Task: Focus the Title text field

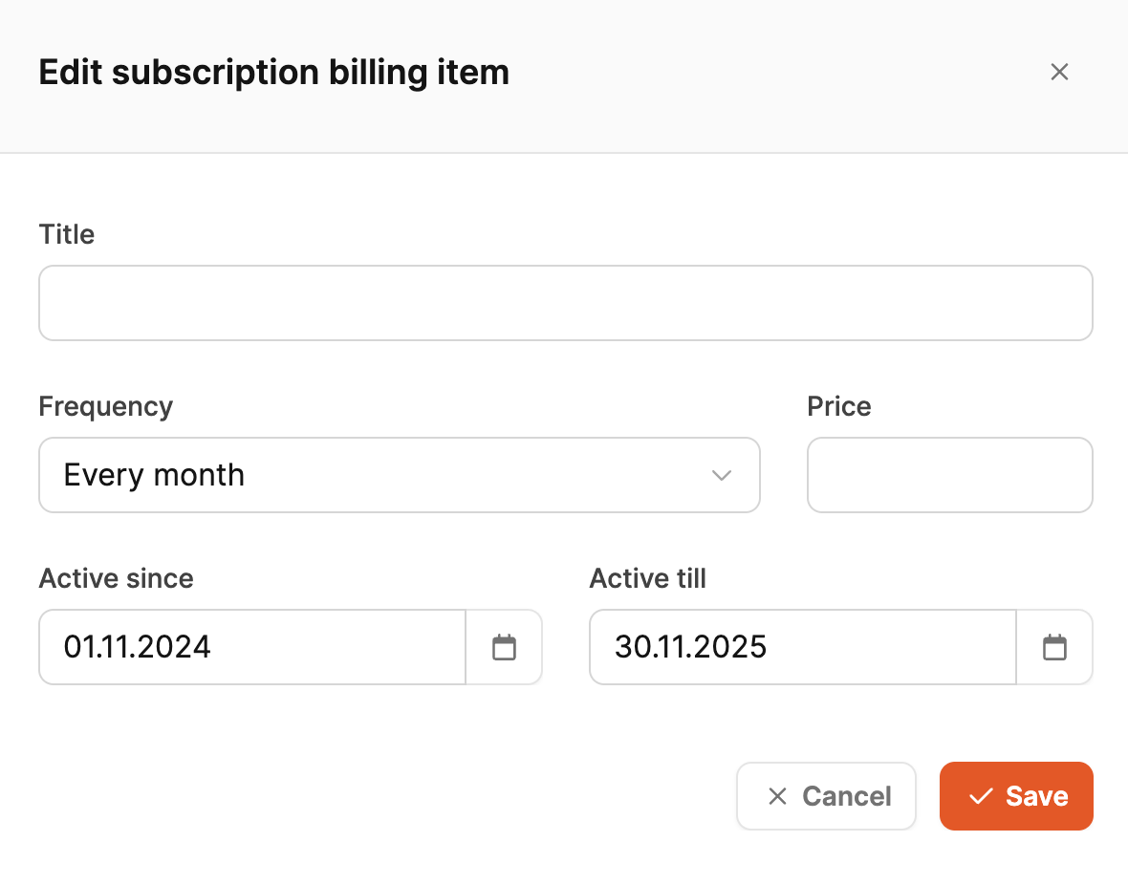Action: [565, 303]
